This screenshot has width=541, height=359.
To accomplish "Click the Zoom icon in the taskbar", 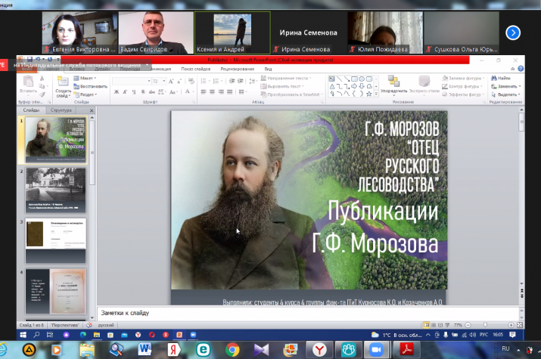I will 376,350.
